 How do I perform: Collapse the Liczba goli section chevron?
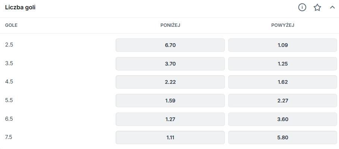(x=332, y=7)
